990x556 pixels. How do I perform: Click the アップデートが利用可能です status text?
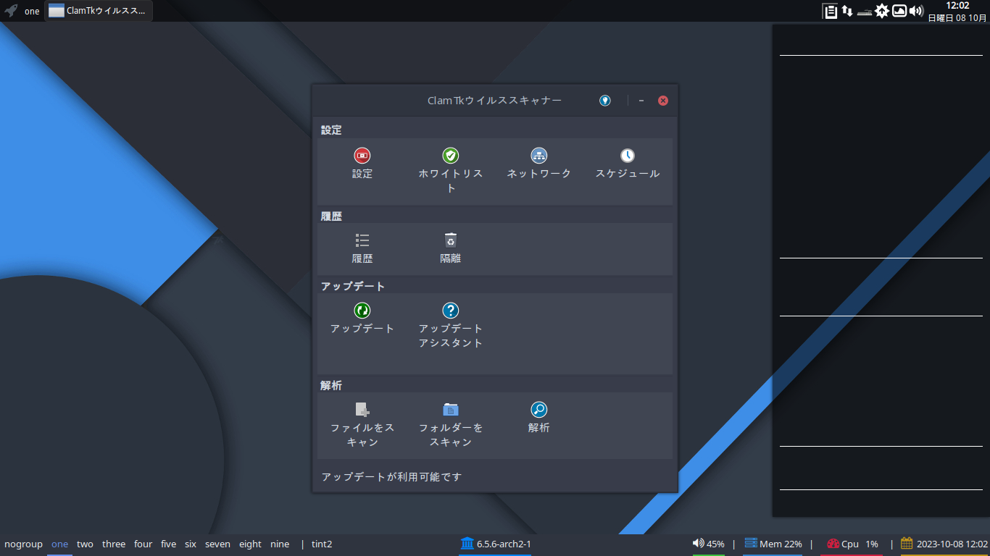coord(391,476)
